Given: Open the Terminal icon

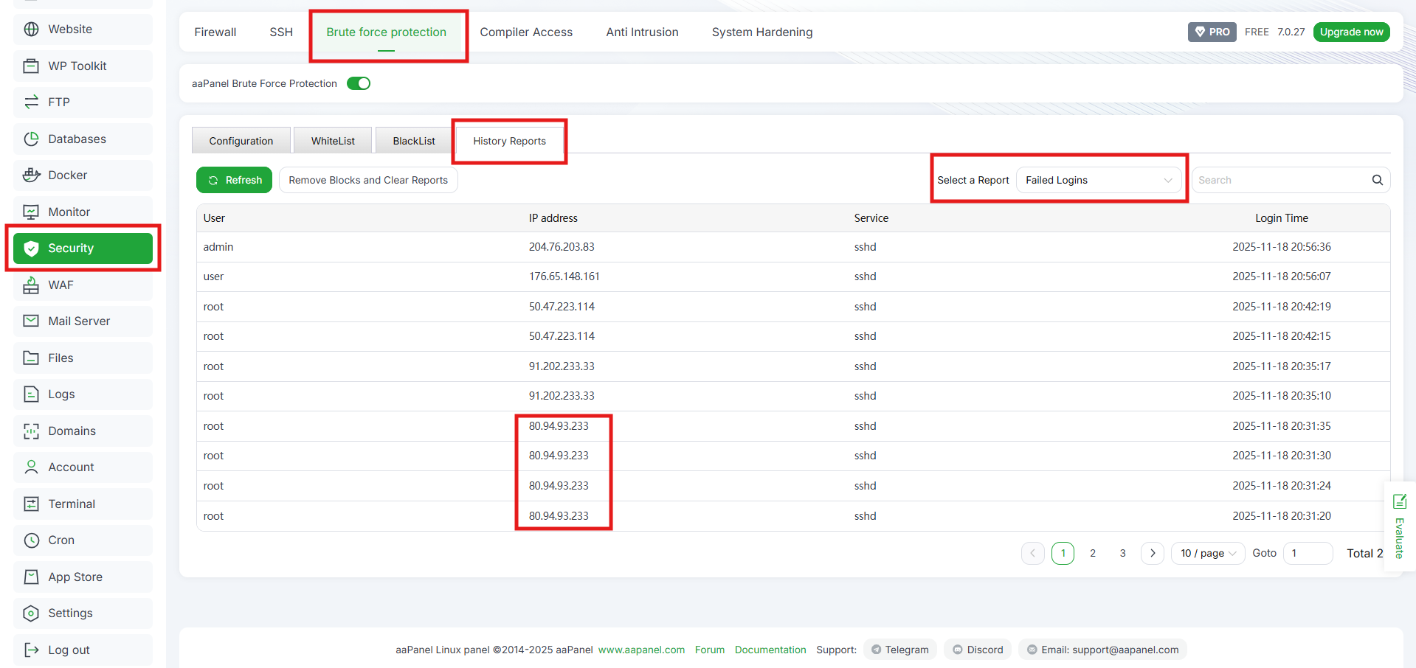Looking at the screenshot, I should (x=31, y=504).
